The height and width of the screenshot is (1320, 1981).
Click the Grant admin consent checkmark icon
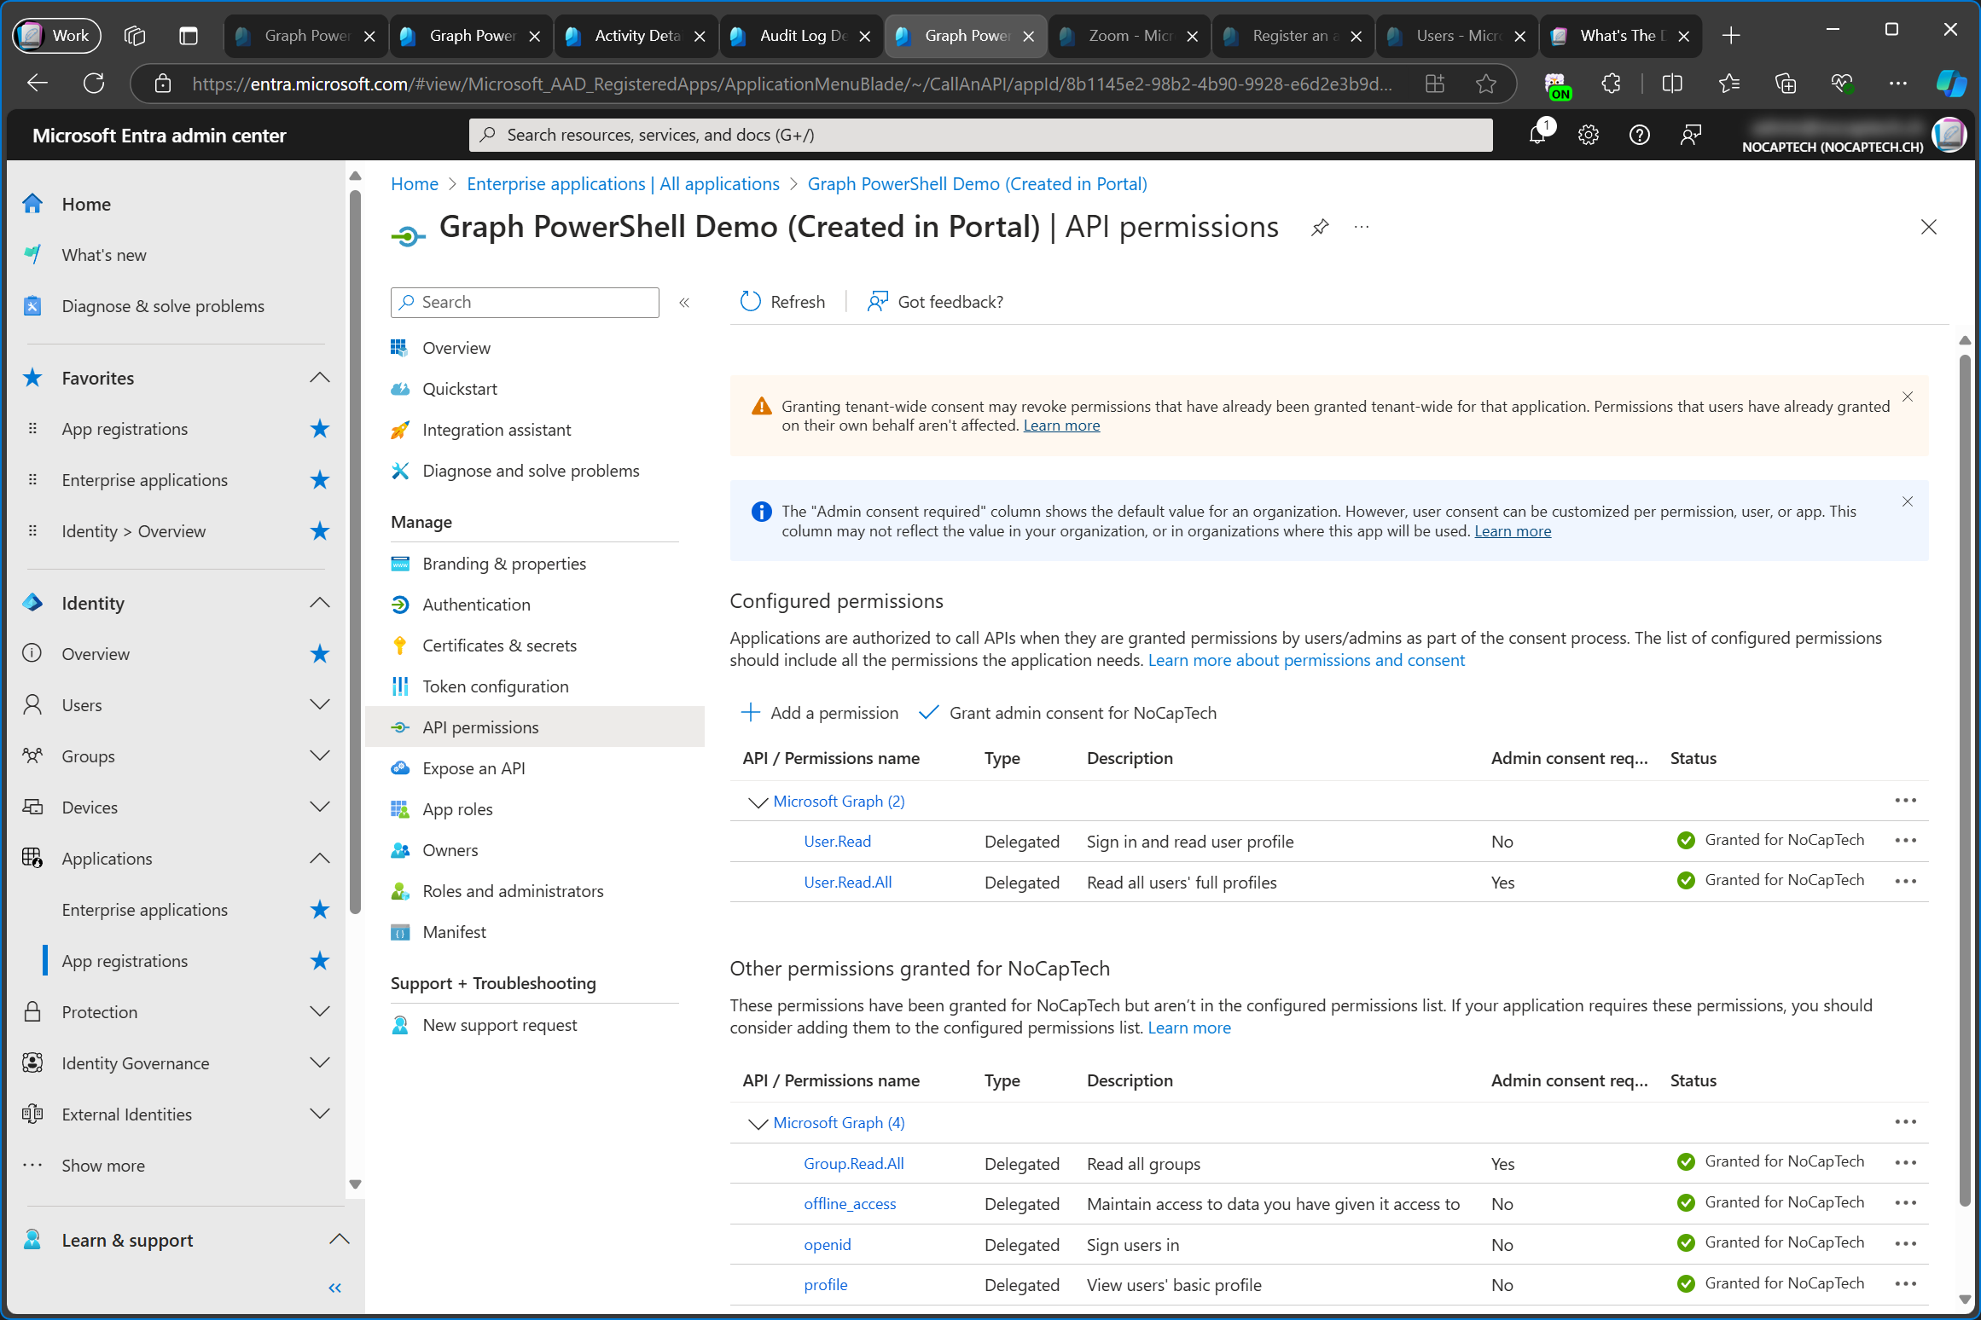pyautogui.click(x=927, y=711)
